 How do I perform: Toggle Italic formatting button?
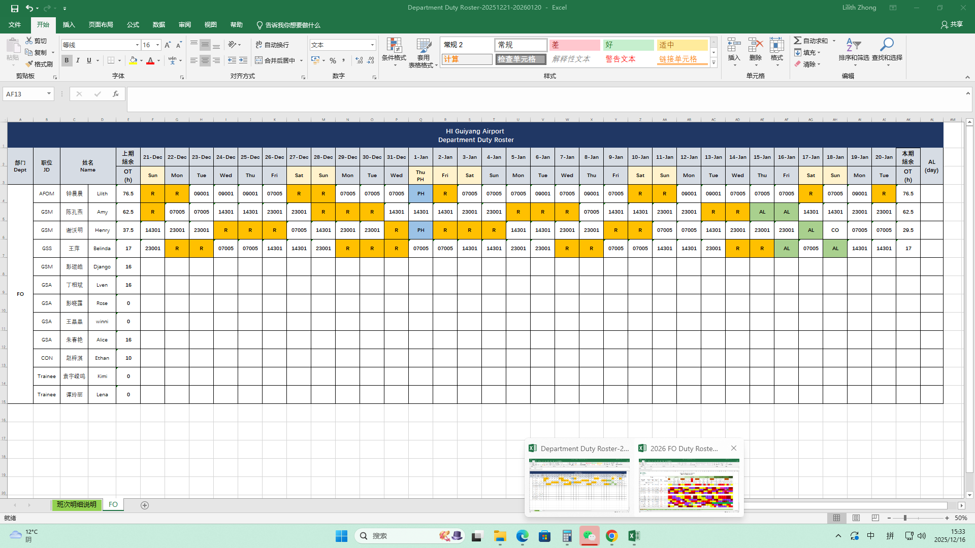click(x=78, y=60)
